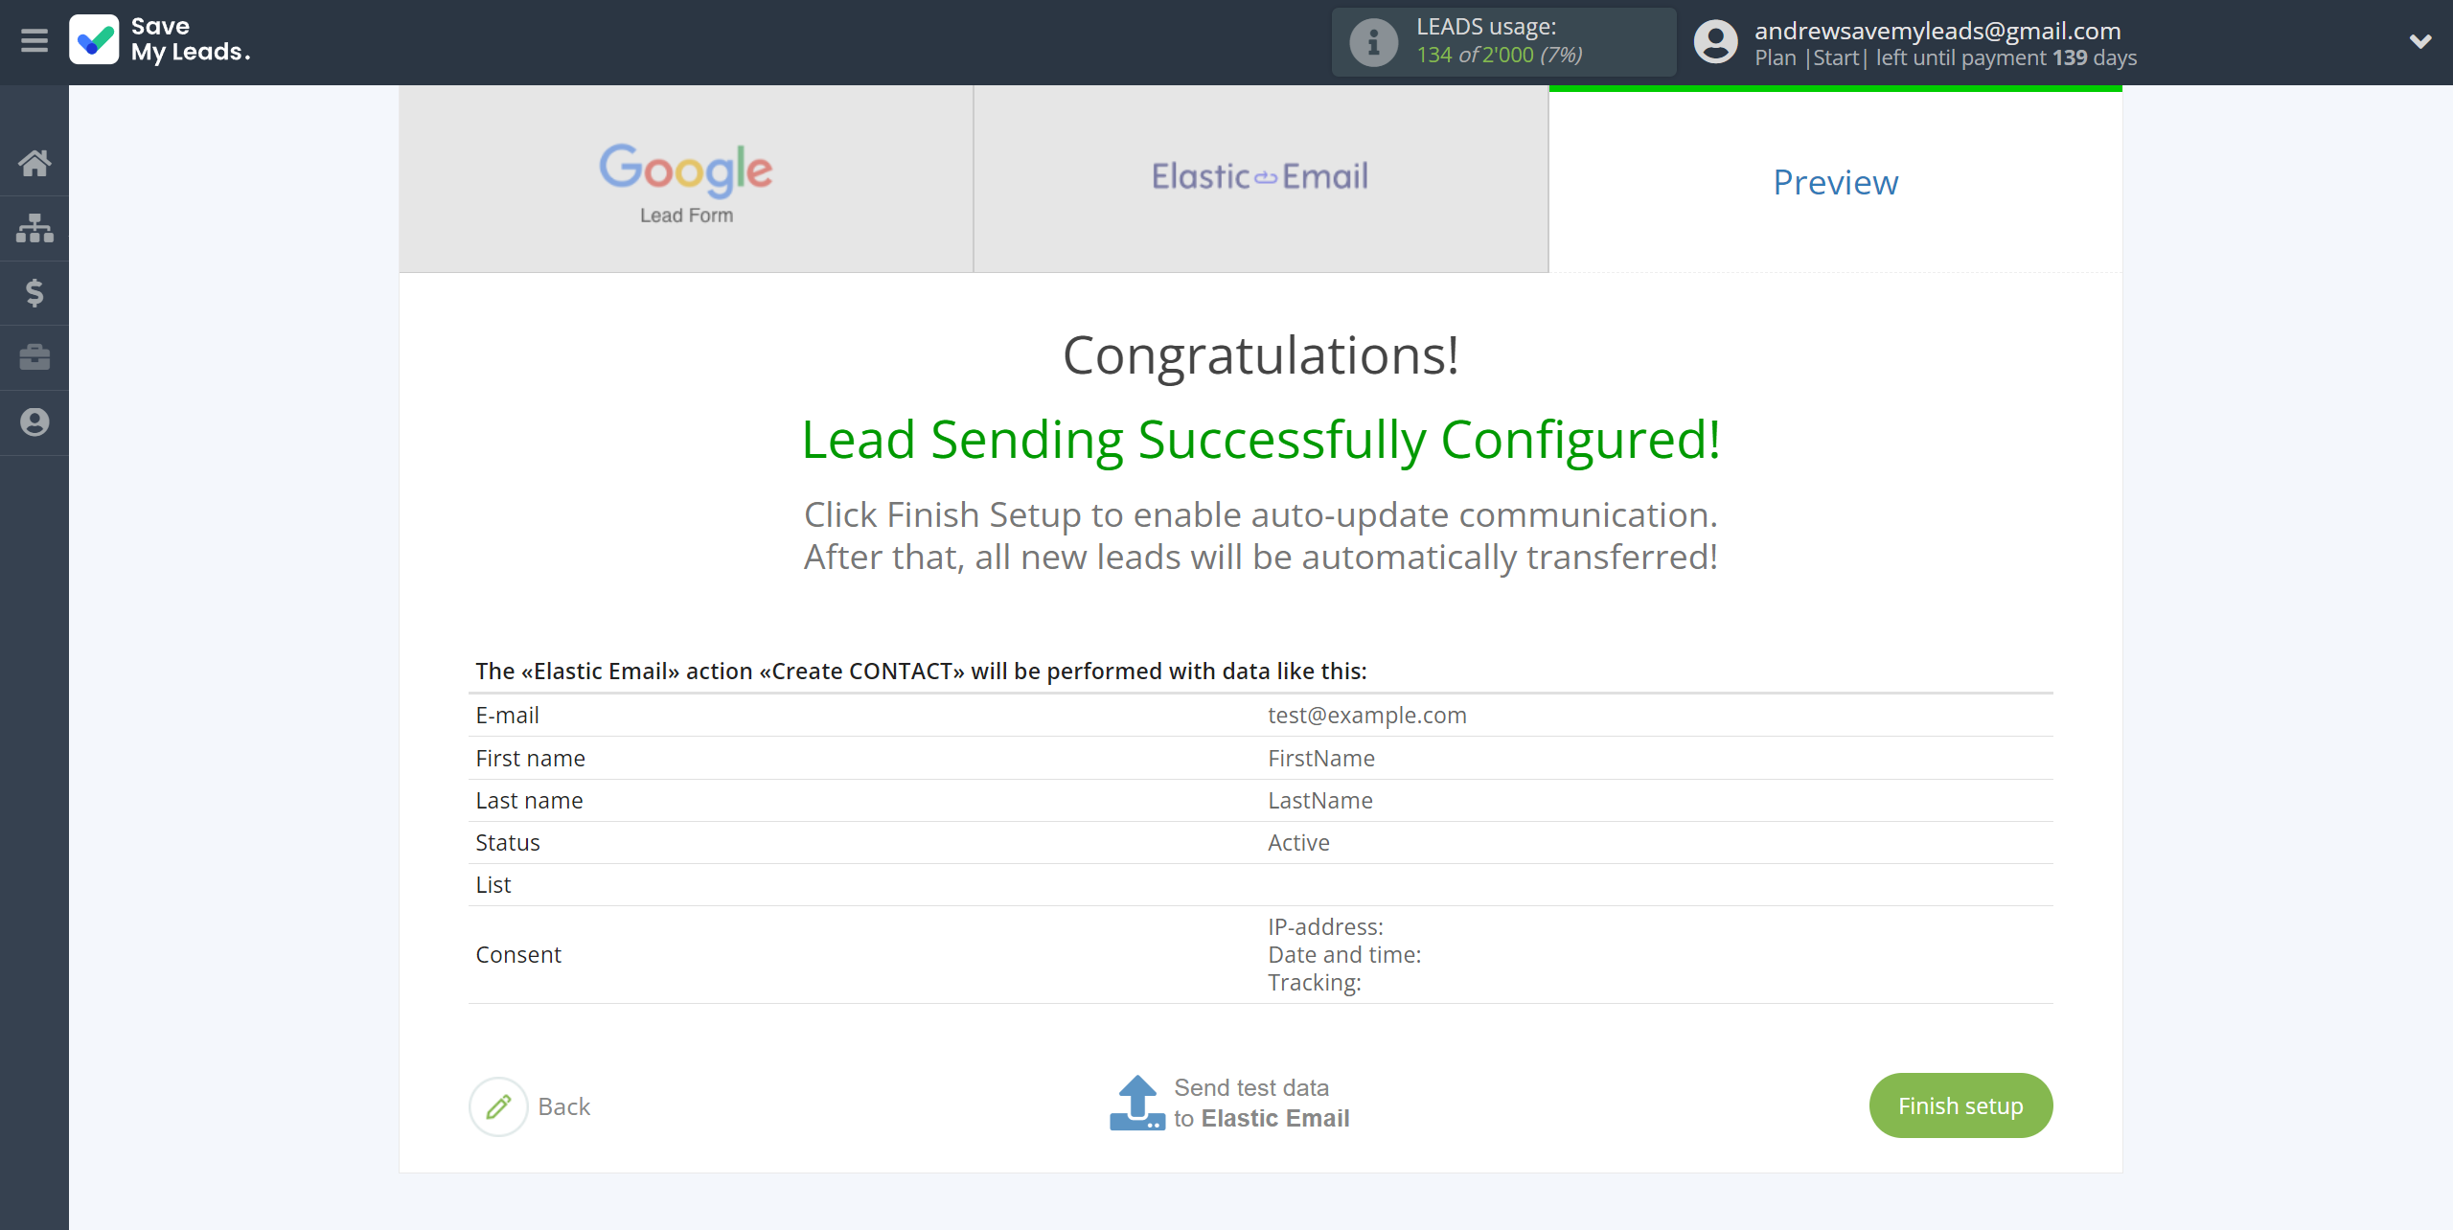Click the Finish Setup button
Screen dimensions: 2453x1230
tap(1962, 1105)
